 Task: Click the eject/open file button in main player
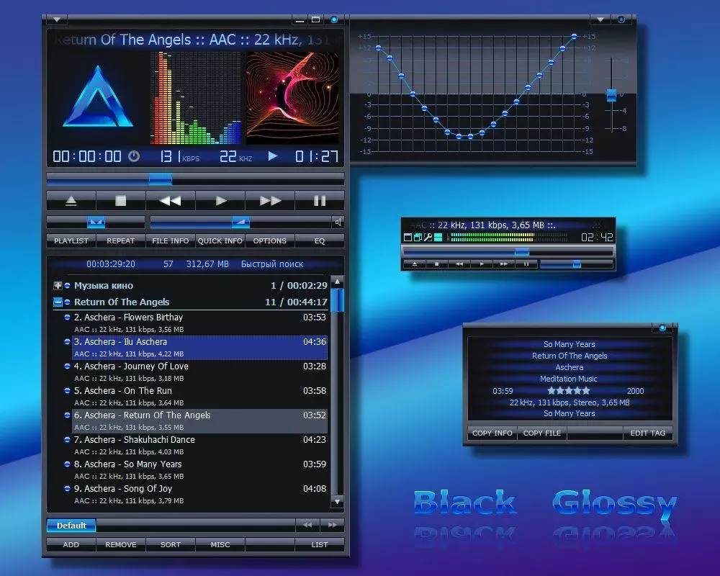click(x=71, y=201)
